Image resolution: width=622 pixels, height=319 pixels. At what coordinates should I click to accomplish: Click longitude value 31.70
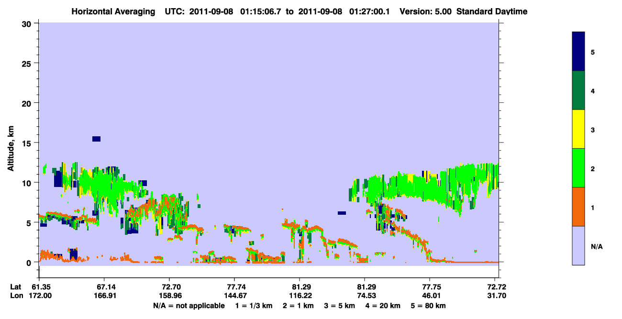point(497,296)
